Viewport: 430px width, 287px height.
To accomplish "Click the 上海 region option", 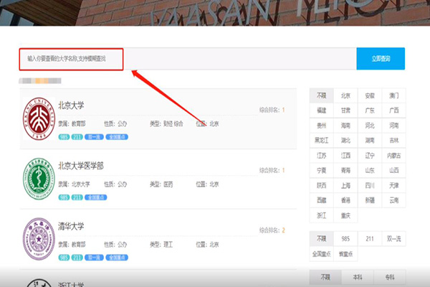I will [345, 186].
